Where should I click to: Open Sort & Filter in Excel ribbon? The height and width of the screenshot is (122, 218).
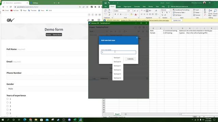[x=210, y=13]
